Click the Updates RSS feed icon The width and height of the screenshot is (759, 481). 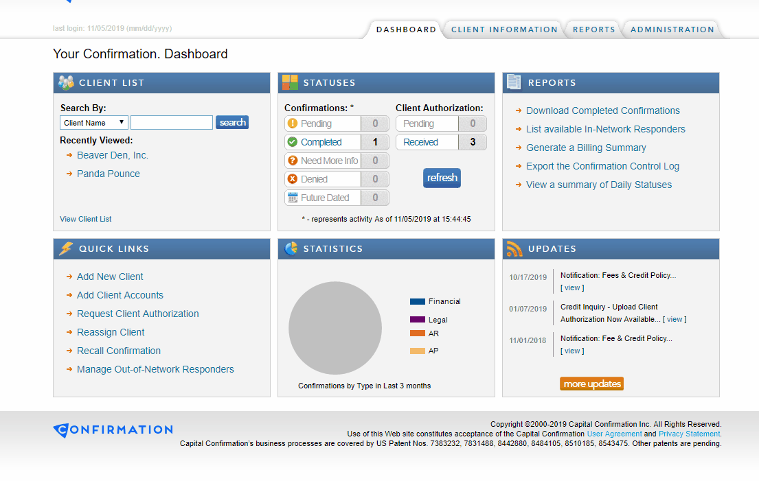click(x=514, y=248)
